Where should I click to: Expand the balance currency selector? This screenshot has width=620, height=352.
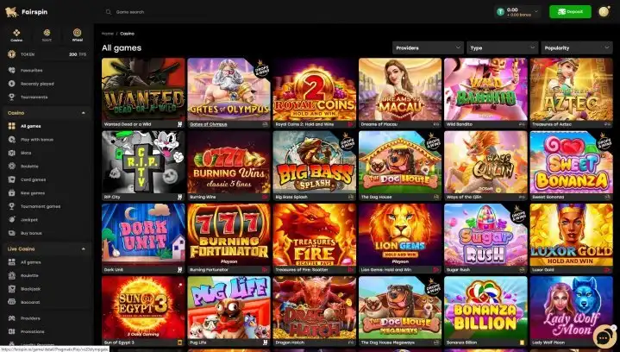coord(536,11)
